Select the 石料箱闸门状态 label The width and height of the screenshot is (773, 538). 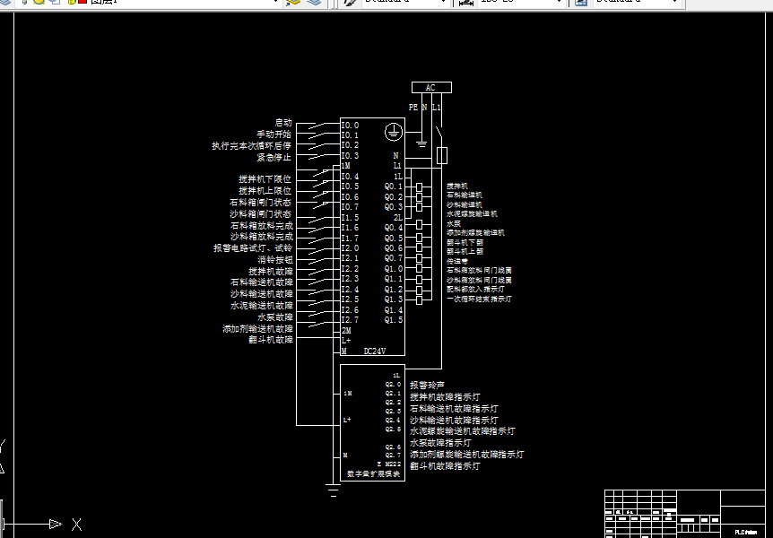260,202
